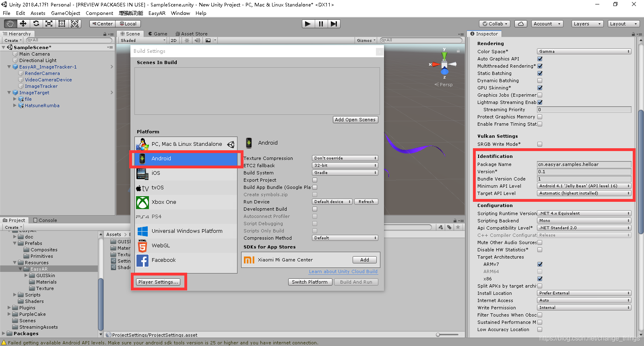Select iOS platform in list
Screen dimensions: 644x346
coord(186,173)
